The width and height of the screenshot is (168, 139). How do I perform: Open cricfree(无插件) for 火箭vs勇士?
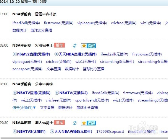click(x=59, y=62)
